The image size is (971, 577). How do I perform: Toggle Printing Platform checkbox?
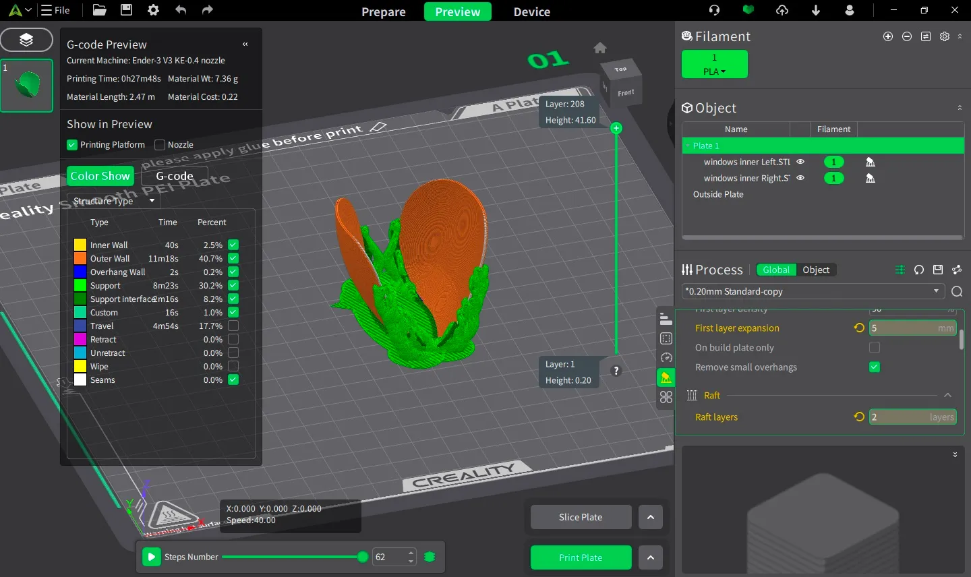(x=72, y=145)
